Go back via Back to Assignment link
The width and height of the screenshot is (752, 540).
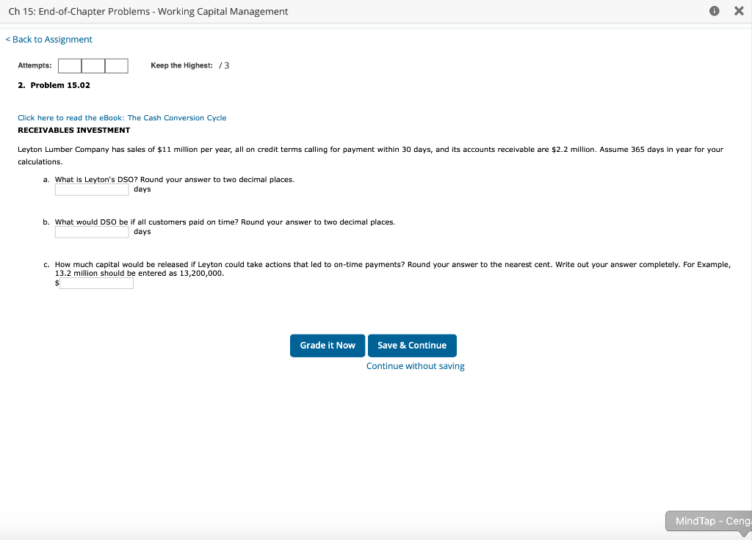(49, 40)
